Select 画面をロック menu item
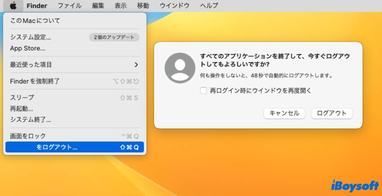The width and height of the screenshot is (382, 196). 75,136
